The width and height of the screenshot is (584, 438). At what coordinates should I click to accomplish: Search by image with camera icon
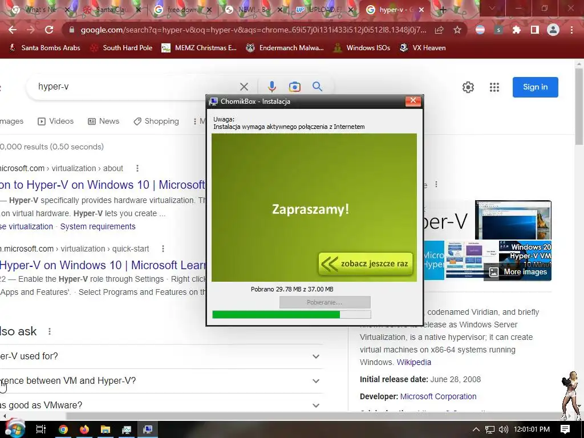(295, 87)
